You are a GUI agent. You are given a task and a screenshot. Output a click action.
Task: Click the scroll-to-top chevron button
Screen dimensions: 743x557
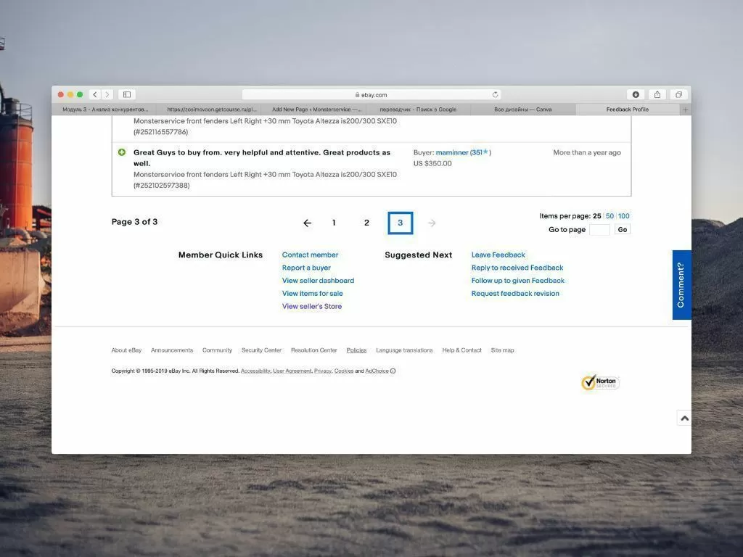[x=684, y=418]
